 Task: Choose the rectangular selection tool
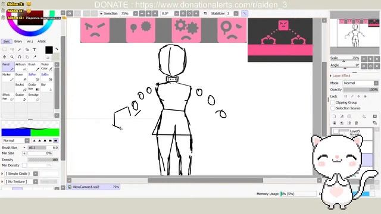pyautogui.click(x=4, y=49)
